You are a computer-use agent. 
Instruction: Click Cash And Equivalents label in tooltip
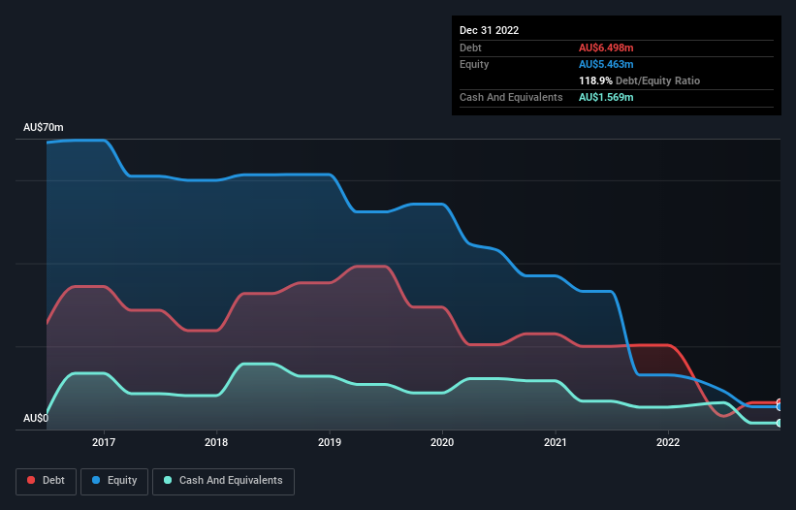point(511,97)
